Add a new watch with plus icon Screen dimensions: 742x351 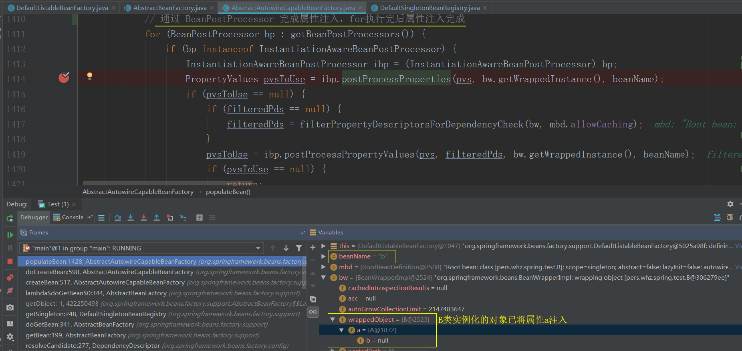[x=313, y=248]
